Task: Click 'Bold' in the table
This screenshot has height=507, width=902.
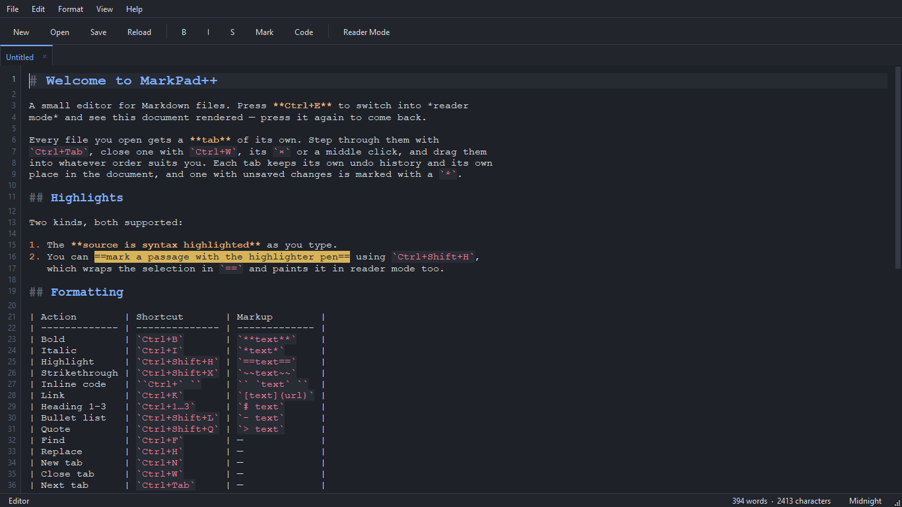Action: point(53,339)
